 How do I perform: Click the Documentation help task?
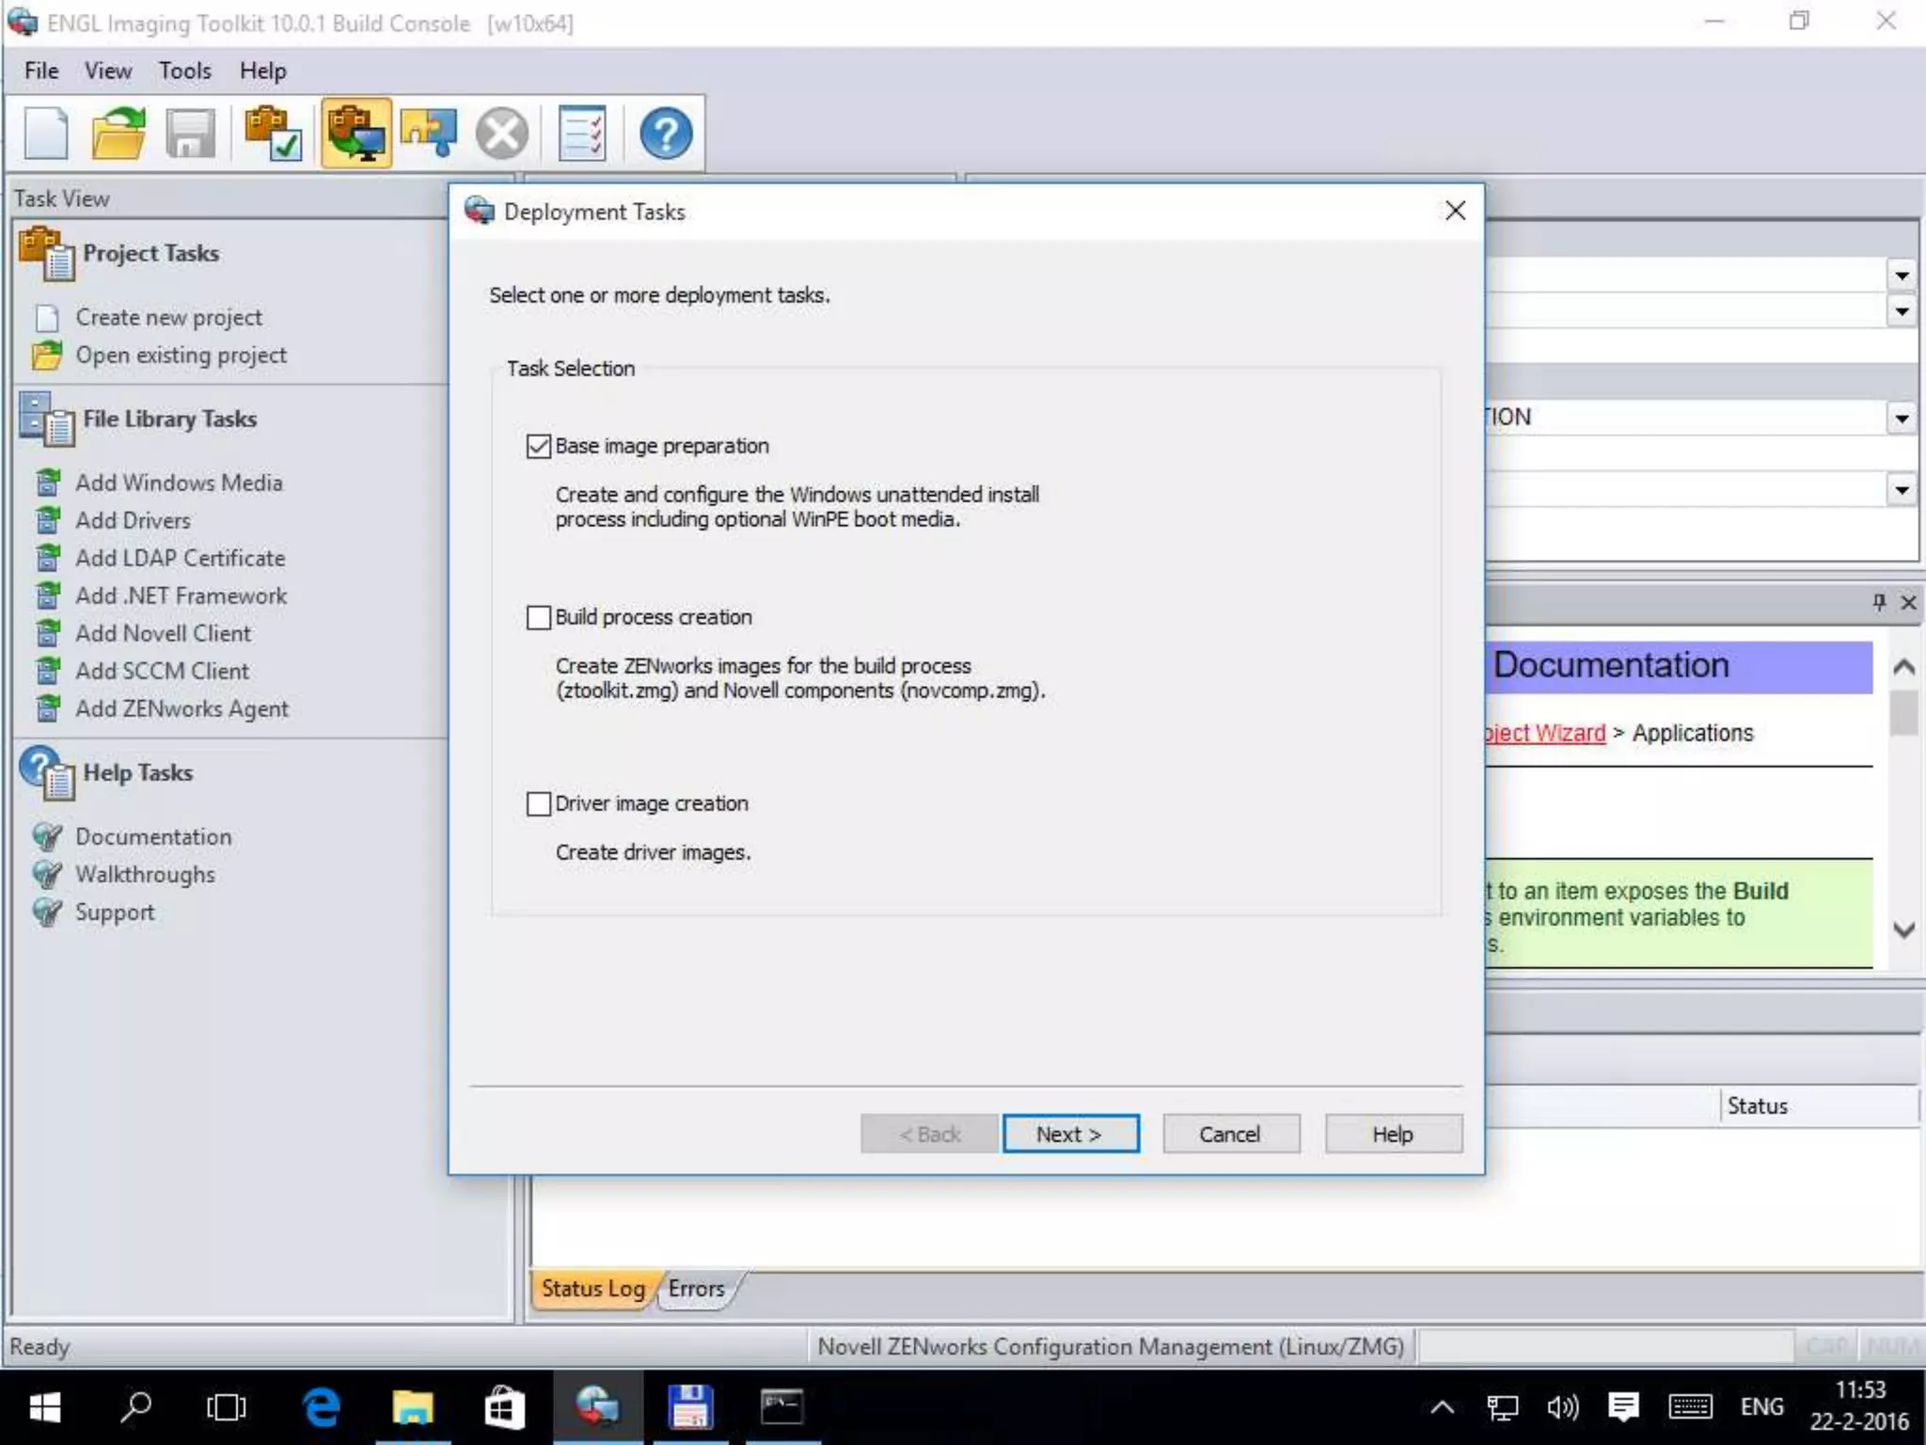153,836
